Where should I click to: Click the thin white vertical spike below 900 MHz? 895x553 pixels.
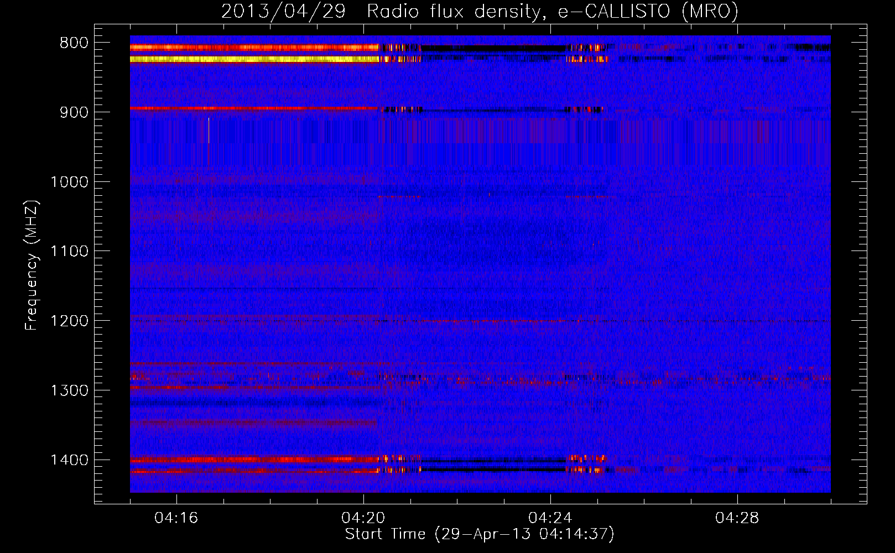click(x=209, y=131)
